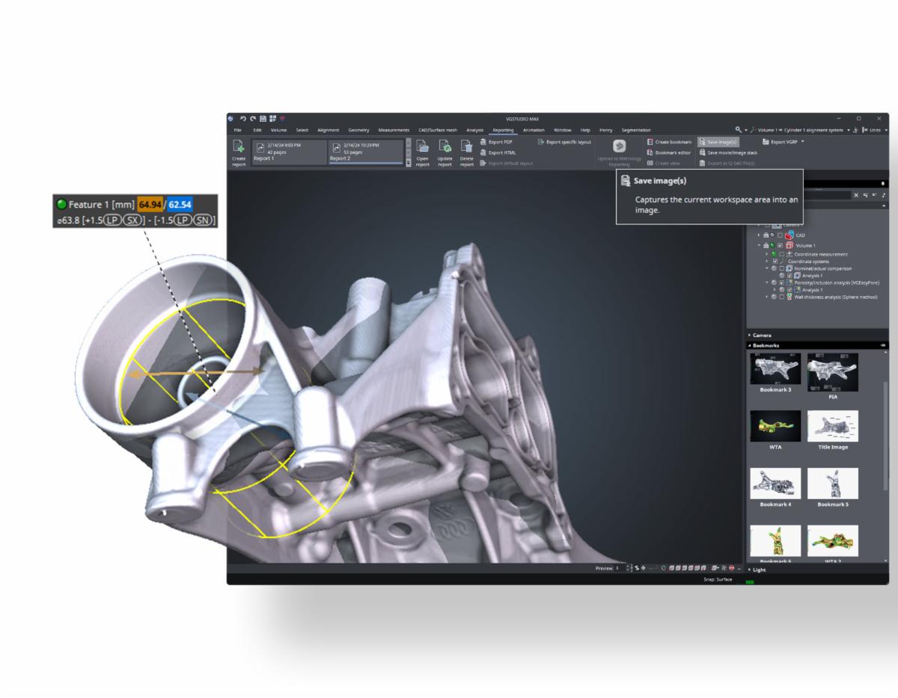Click the Export HTML icon
898x698 pixels.
click(x=482, y=152)
